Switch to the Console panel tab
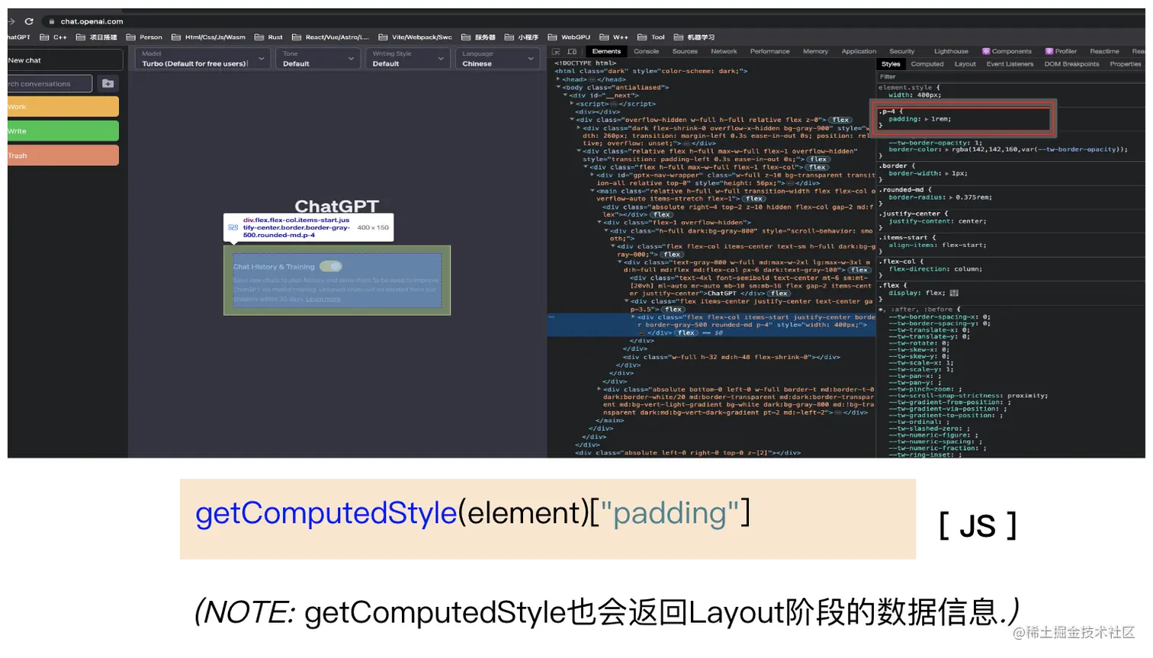The height and width of the screenshot is (658, 1153). (646, 51)
